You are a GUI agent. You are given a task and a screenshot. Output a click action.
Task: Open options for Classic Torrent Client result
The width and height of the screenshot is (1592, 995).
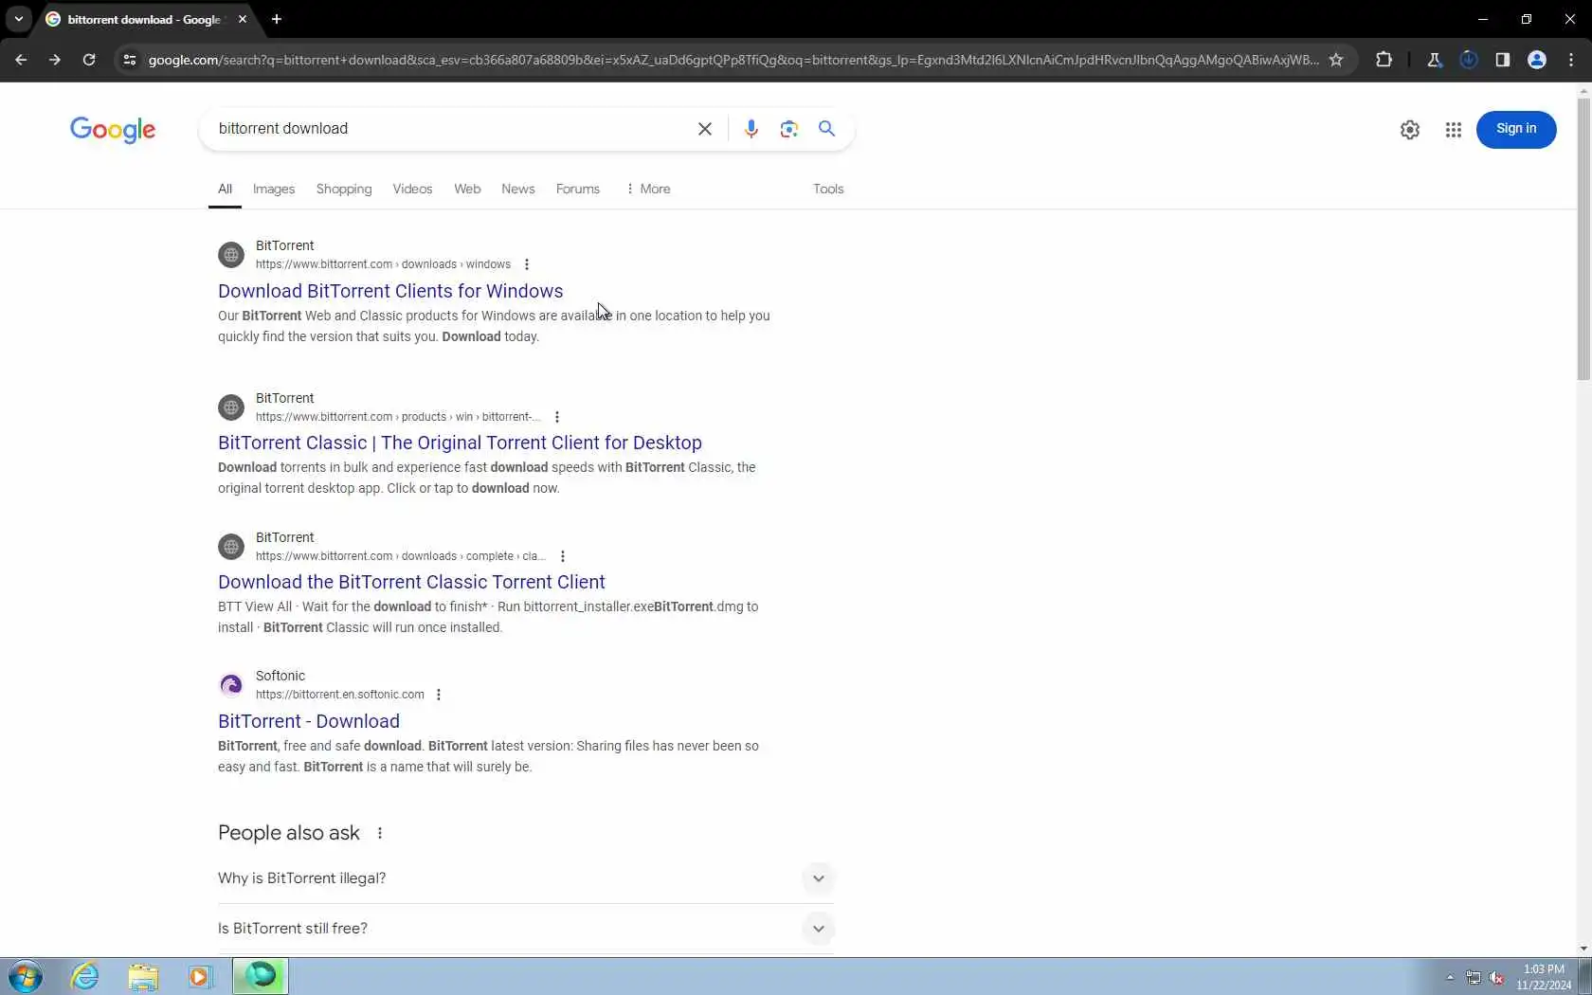pyautogui.click(x=563, y=556)
